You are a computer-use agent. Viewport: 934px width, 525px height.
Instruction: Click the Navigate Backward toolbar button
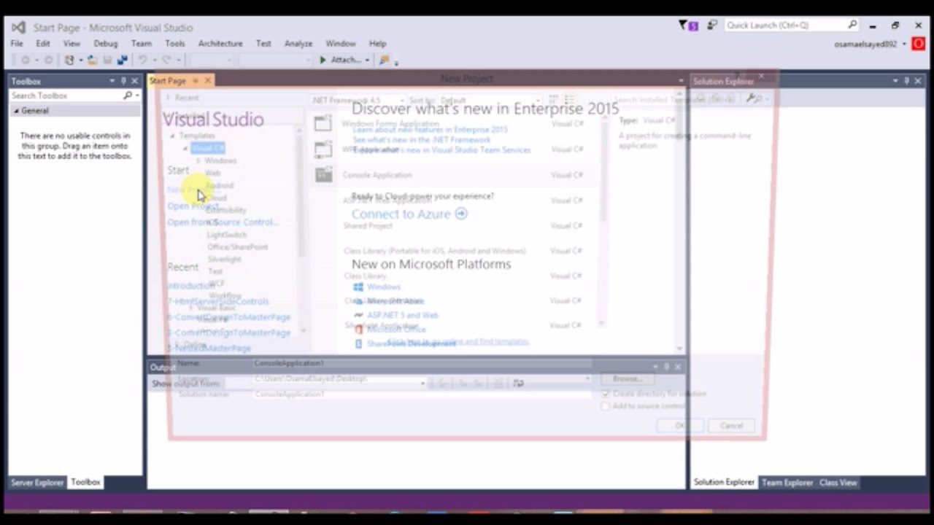[26, 60]
